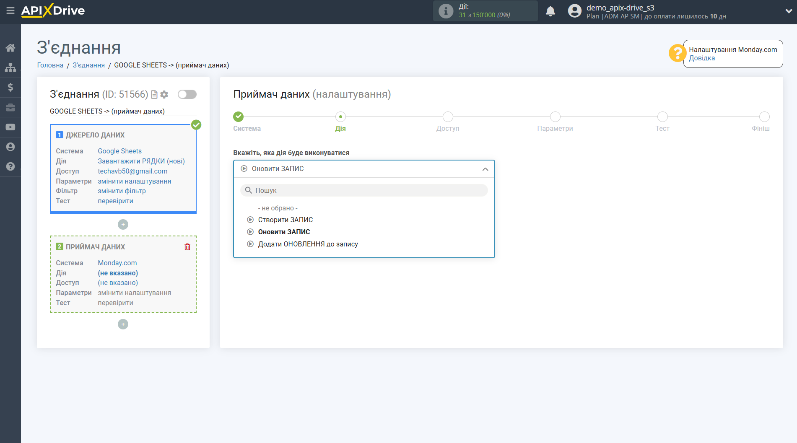Click source 'змінити налаштування' link
Image resolution: width=797 pixels, height=443 pixels.
point(134,181)
